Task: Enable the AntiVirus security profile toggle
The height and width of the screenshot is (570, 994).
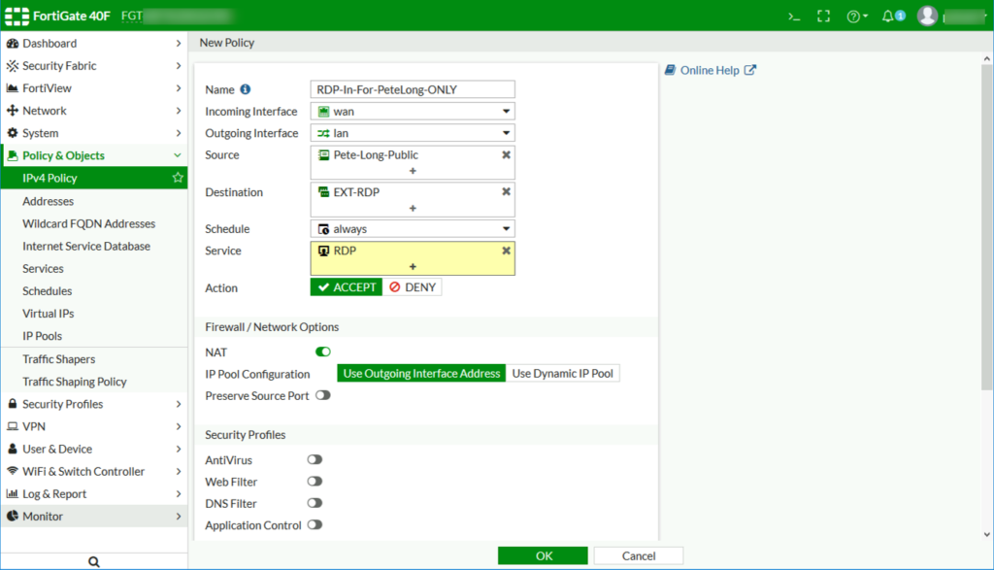Action: pos(313,459)
